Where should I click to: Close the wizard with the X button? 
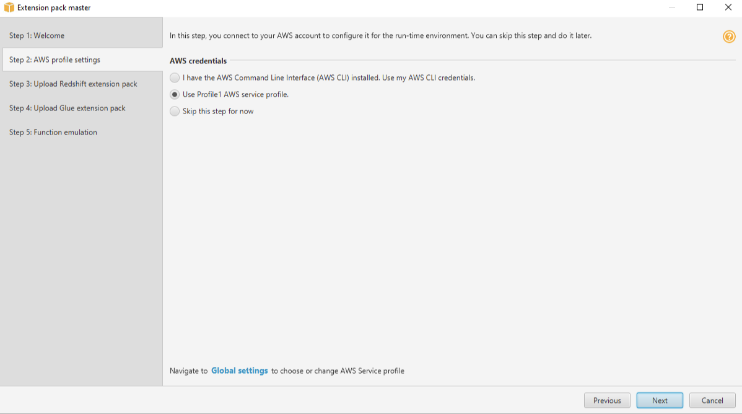click(x=728, y=7)
